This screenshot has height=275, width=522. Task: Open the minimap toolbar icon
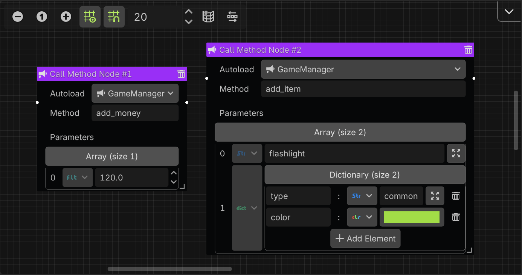point(208,17)
